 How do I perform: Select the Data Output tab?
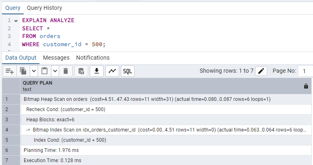21,58
